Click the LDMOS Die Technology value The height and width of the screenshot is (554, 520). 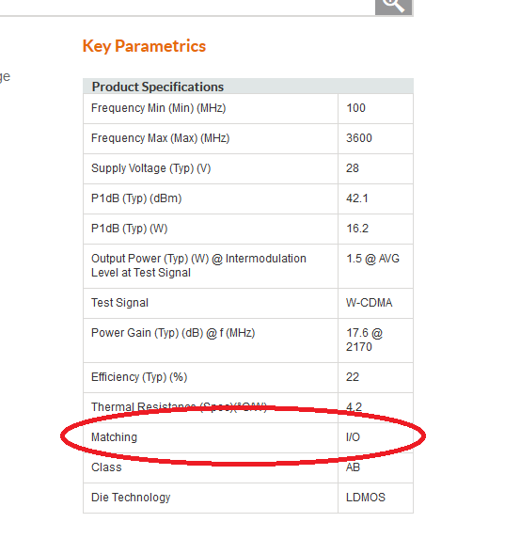366,498
